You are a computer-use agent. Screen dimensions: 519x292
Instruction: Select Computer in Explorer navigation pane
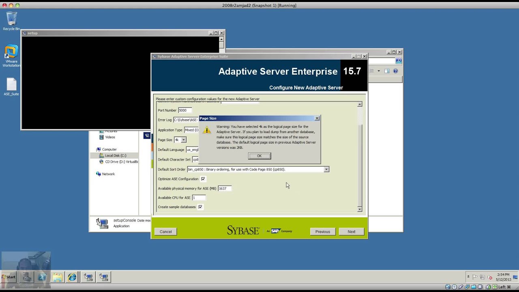click(x=106, y=149)
